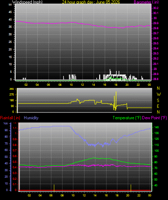Viewport: 168px width, 200px height.
Task: Click the 30 barometer scale value
Action: tap(155, 18)
